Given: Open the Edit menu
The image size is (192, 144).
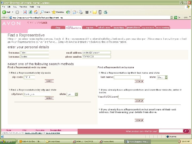Looking at the screenshot, I should (x=9, y=7).
